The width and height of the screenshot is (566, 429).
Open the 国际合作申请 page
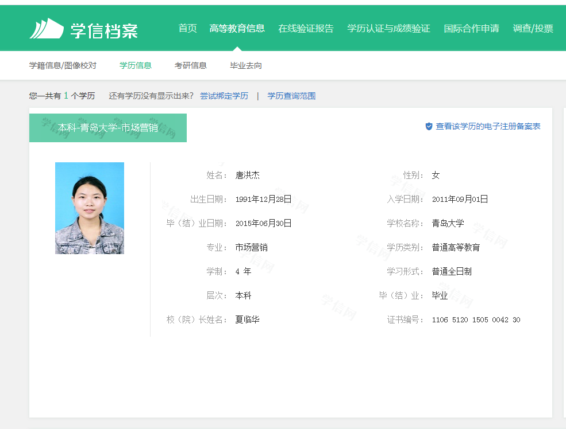471,28
